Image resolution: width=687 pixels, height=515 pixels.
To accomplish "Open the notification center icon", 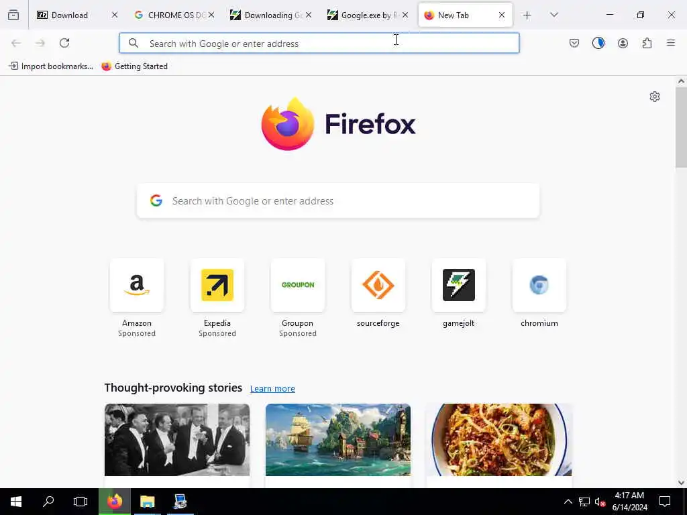I will click(x=665, y=502).
